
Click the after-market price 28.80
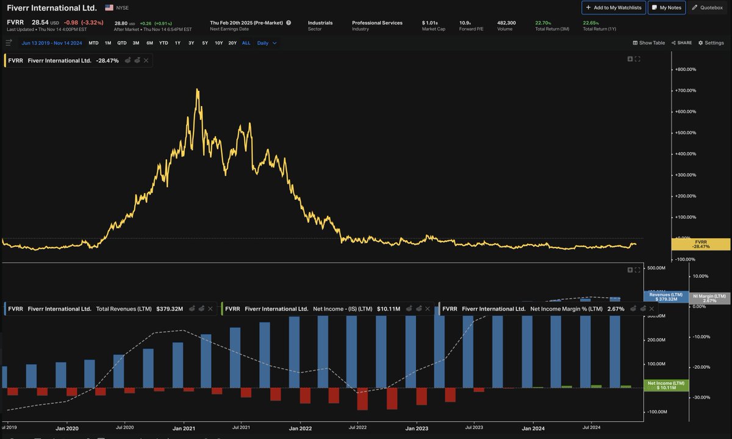pos(120,23)
